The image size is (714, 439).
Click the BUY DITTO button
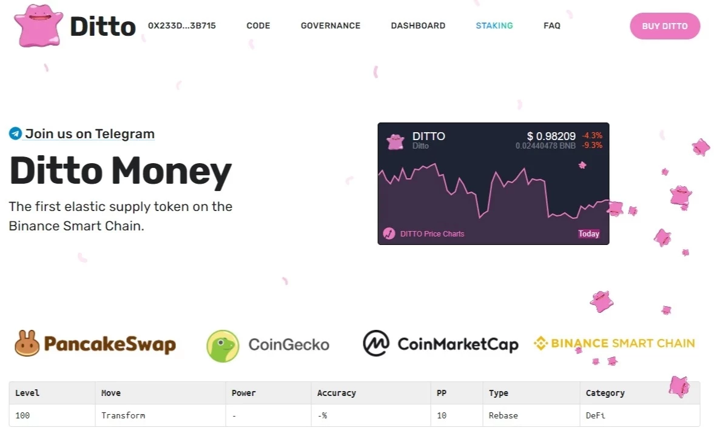click(665, 26)
